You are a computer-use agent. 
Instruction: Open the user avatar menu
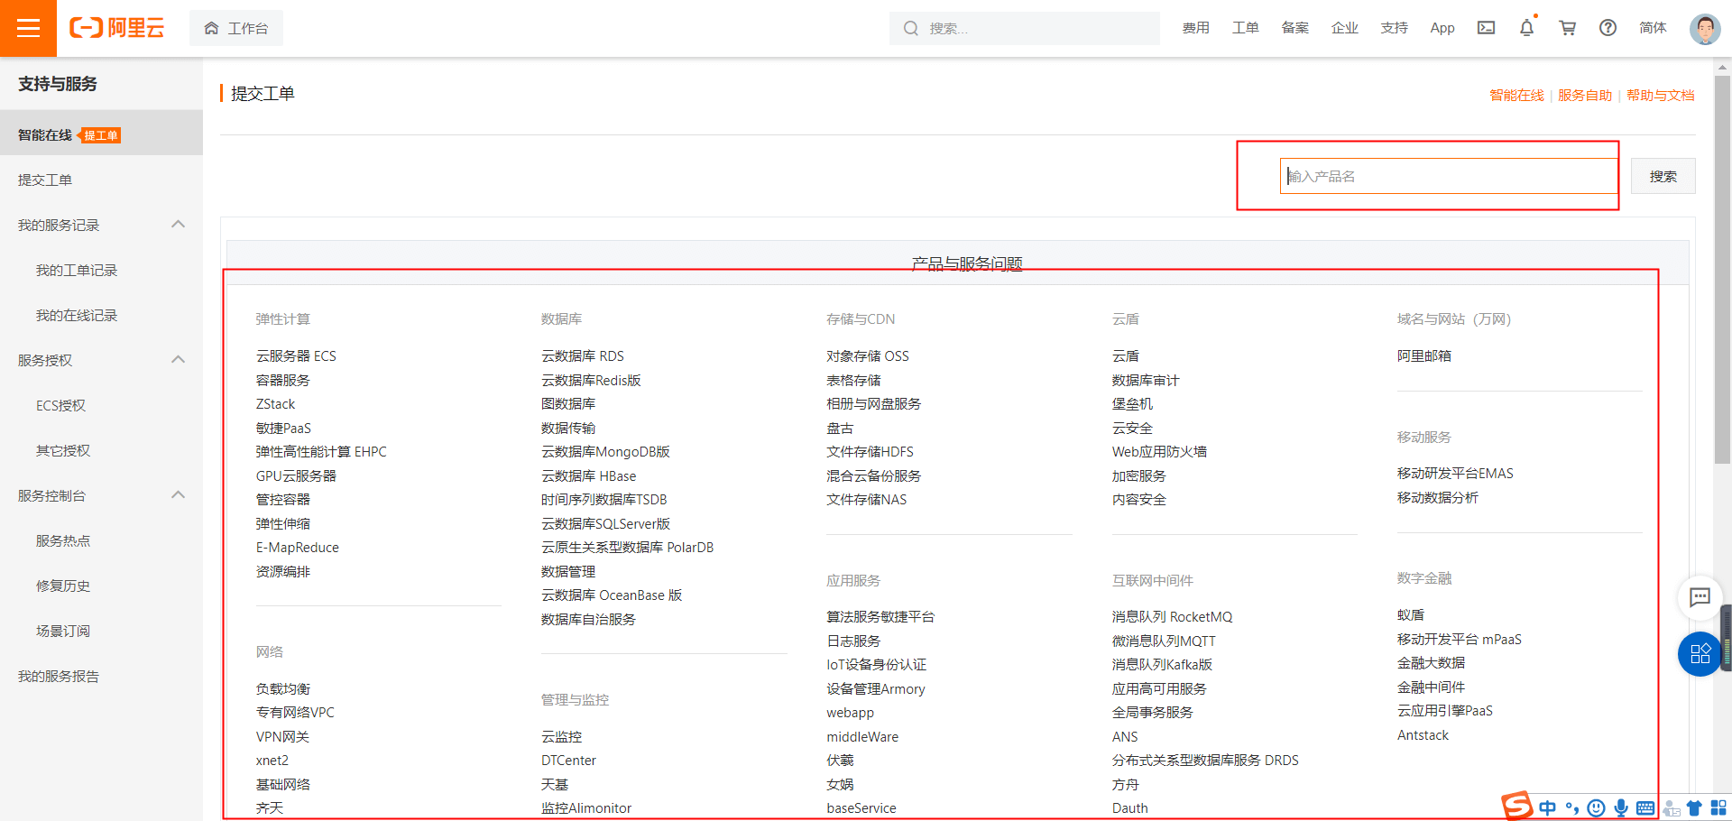click(x=1704, y=28)
